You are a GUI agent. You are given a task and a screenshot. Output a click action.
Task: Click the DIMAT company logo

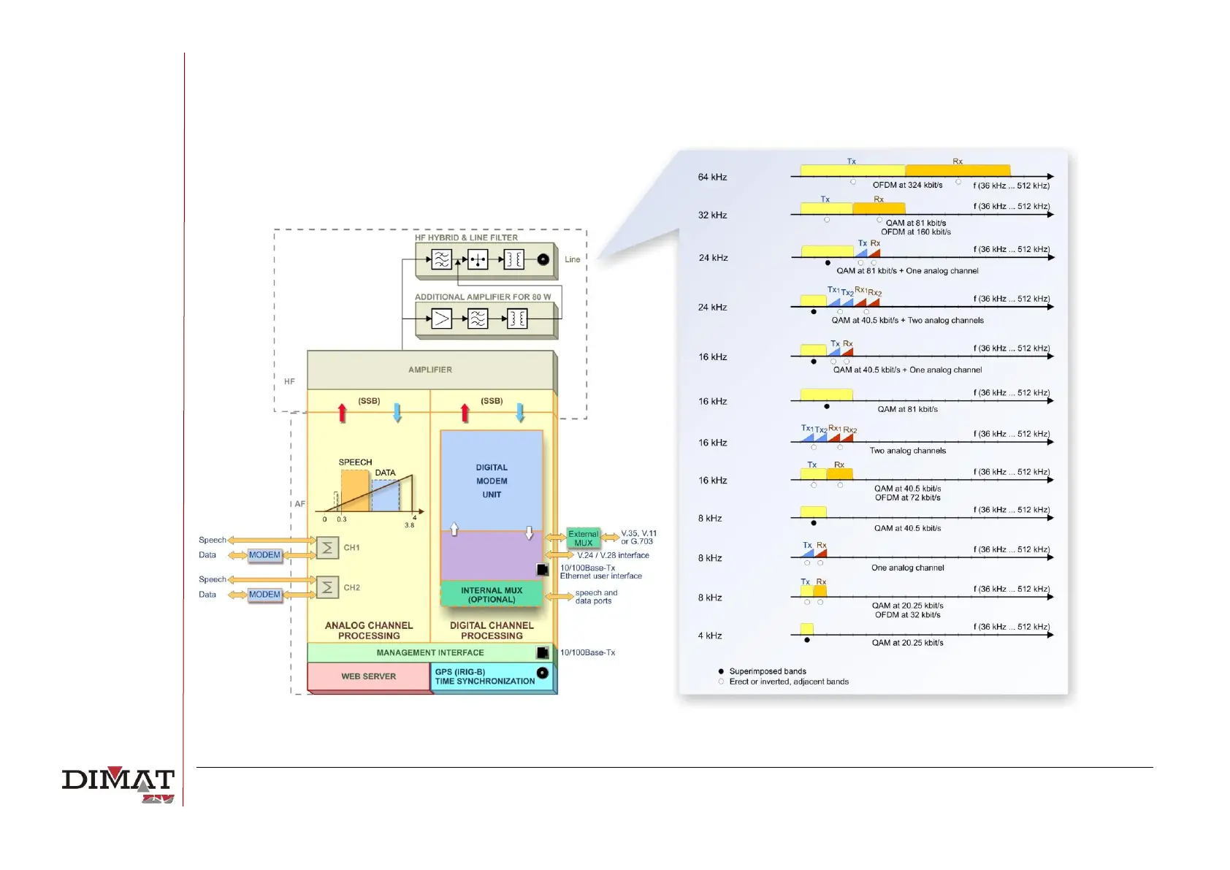tap(118, 785)
